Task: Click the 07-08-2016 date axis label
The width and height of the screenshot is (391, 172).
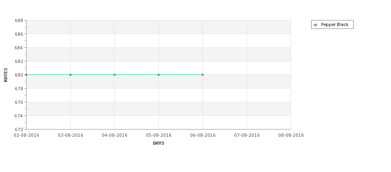Action: 247,136
